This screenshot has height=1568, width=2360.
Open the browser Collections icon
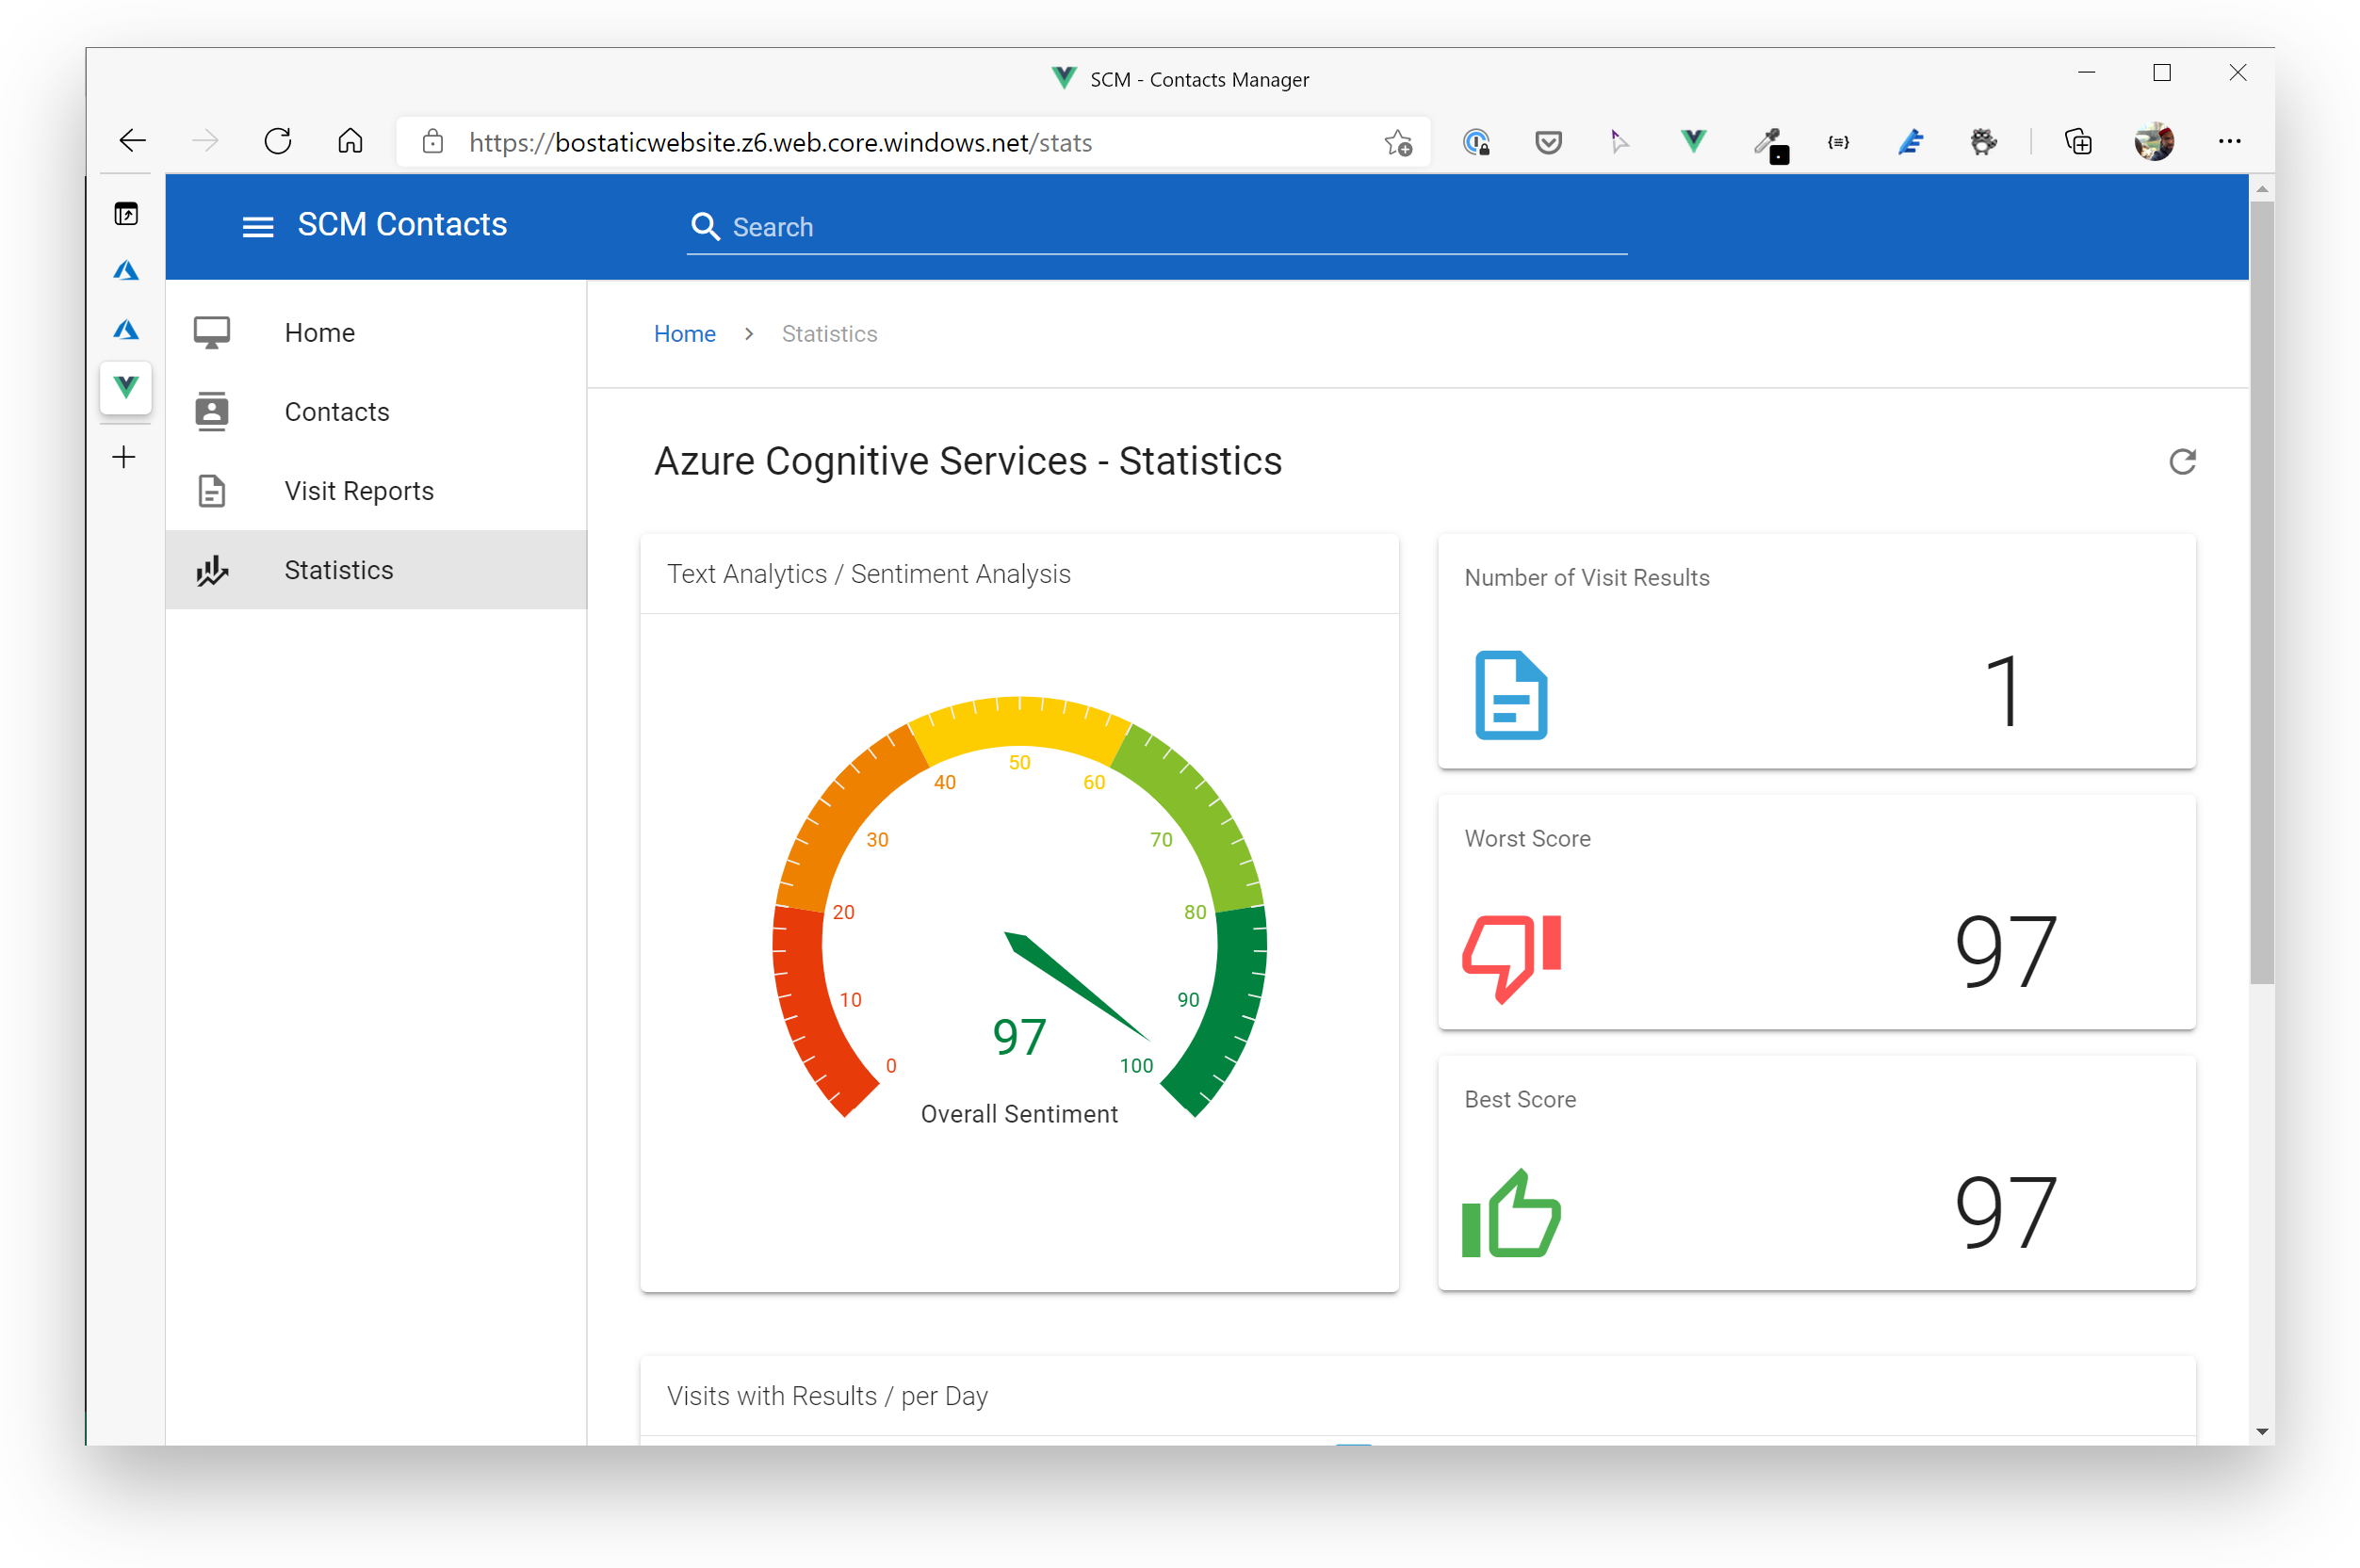click(2078, 142)
